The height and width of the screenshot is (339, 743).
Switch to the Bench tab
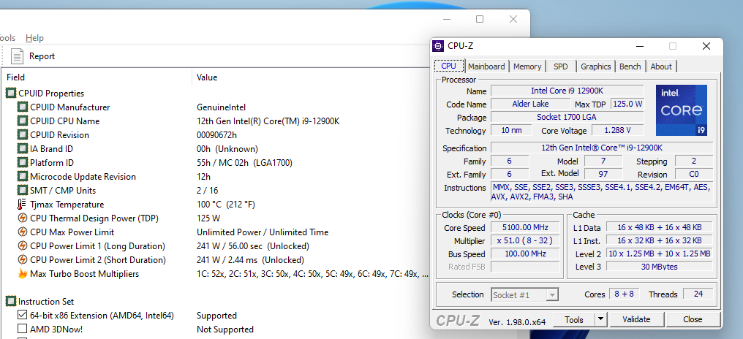click(x=630, y=66)
